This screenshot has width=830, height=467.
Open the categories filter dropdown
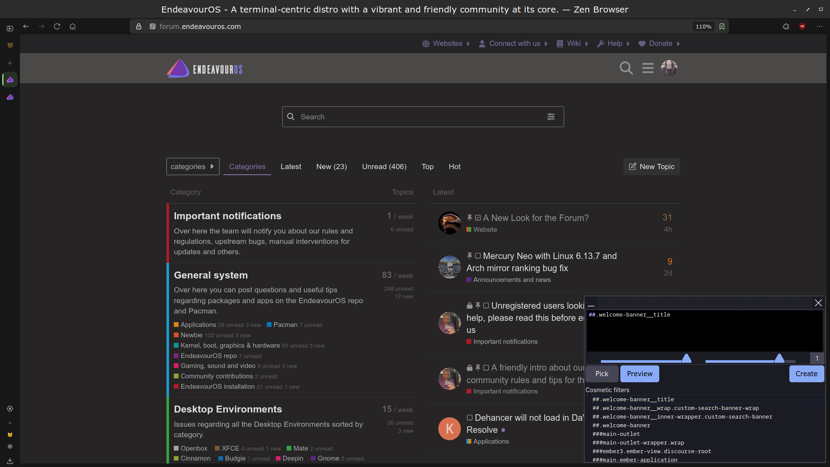pos(193,166)
